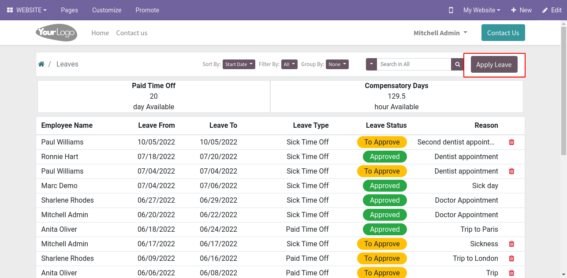Open the Customize menu
The height and width of the screenshot is (278, 567).
tap(107, 10)
